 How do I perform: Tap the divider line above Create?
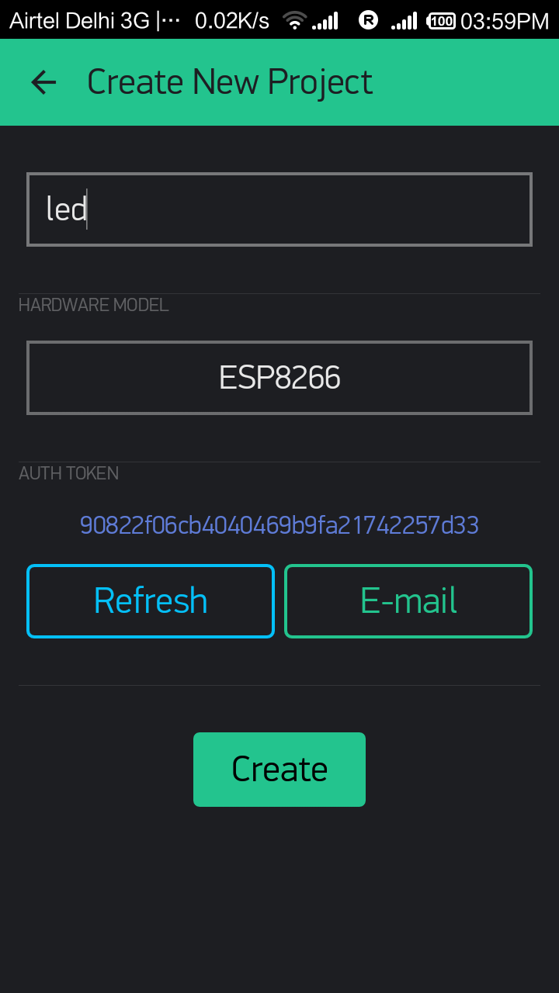click(279, 685)
